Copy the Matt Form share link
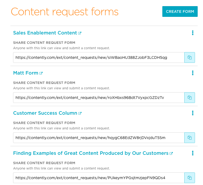This screenshot has height=185, width=203. coord(190,98)
